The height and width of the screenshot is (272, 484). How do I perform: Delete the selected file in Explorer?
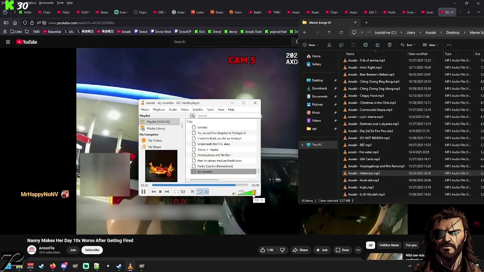389,45
